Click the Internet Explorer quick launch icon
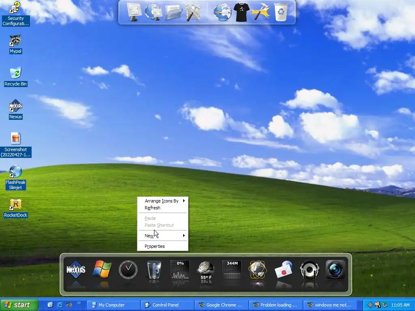This screenshot has height=311, width=415. click(60, 305)
